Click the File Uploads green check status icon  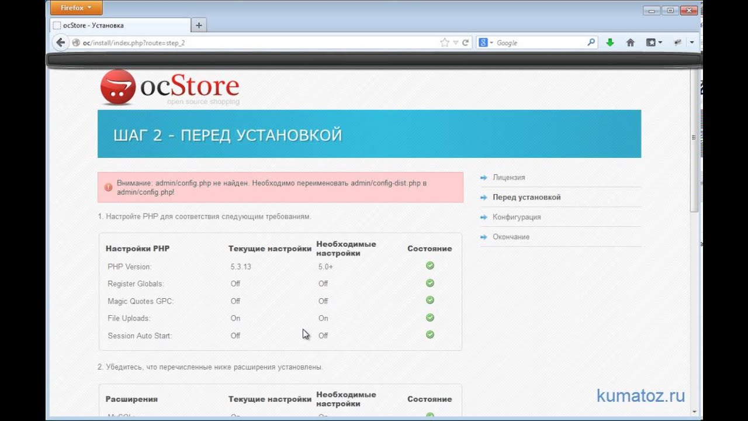pyautogui.click(x=430, y=318)
